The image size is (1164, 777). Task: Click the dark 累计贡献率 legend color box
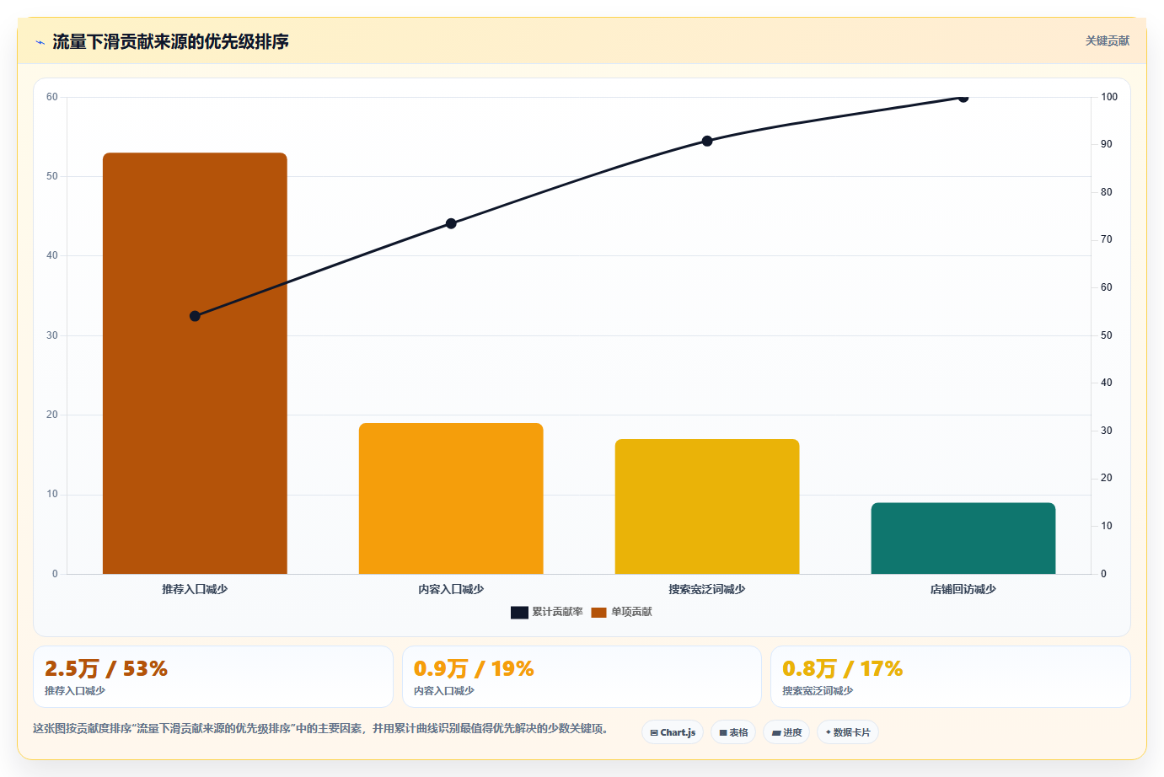[519, 613]
